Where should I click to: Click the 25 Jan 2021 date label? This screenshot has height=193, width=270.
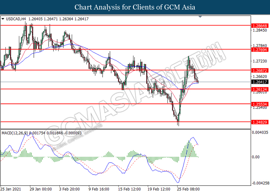point(11,189)
